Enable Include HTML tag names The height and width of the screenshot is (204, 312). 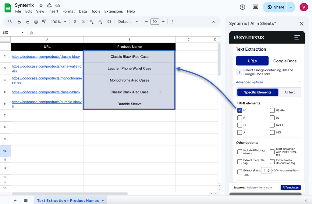point(239,152)
